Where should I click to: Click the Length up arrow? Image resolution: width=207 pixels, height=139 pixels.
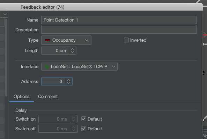[x=72, y=49]
